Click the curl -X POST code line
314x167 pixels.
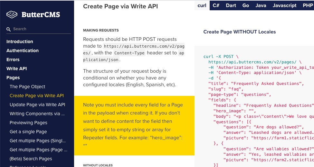tap(221, 57)
